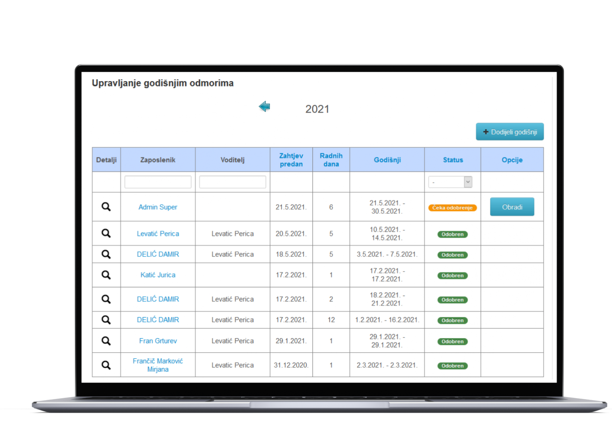Open details magnifier for Levatić Perica employee row
The width and height of the screenshot is (612, 436).
click(x=106, y=233)
